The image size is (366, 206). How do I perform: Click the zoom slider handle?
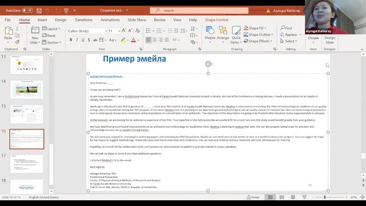324,197
